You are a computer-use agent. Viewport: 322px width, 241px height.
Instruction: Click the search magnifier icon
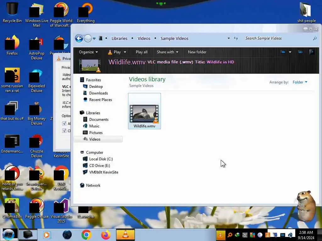pos(315,38)
